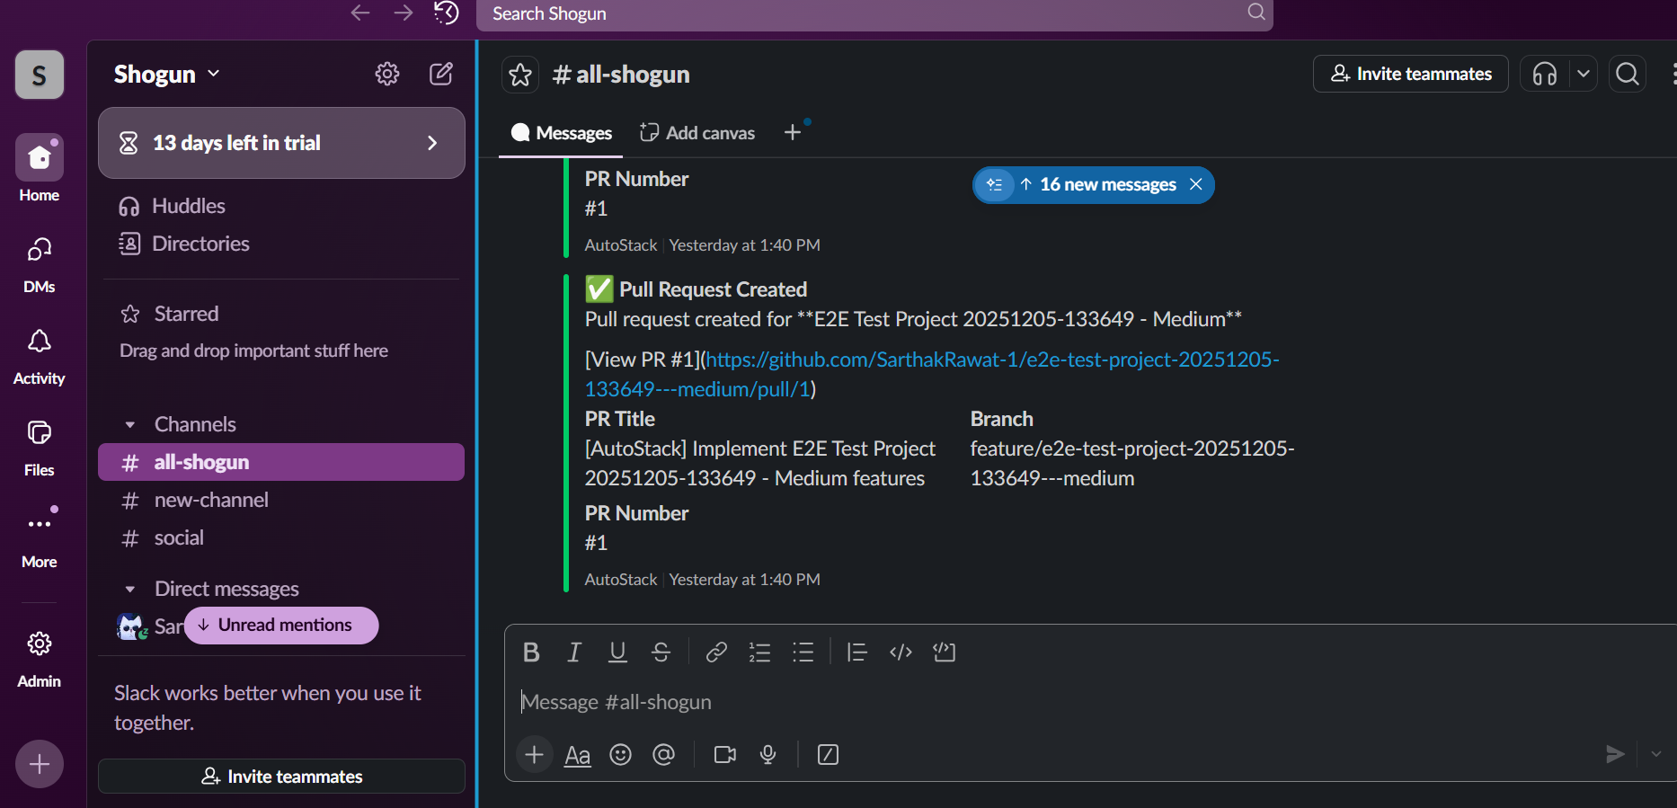Click the summarize icon in new messages pill

(x=995, y=184)
